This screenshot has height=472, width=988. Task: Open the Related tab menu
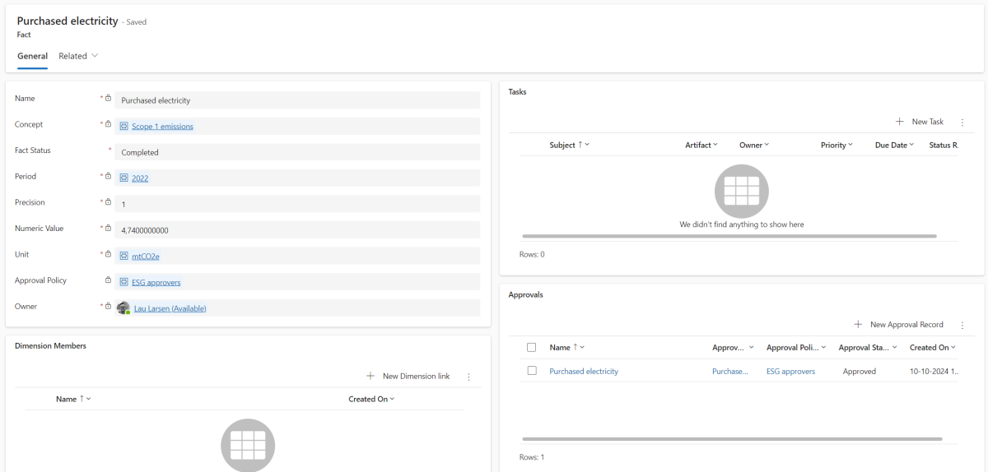pyautogui.click(x=78, y=56)
